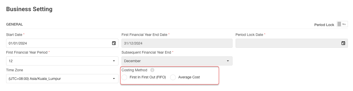Select First In First Out (FIFO) radio

click(125, 77)
